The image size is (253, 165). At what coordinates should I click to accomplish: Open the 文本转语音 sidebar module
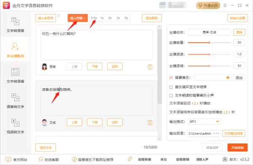(15, 75)
